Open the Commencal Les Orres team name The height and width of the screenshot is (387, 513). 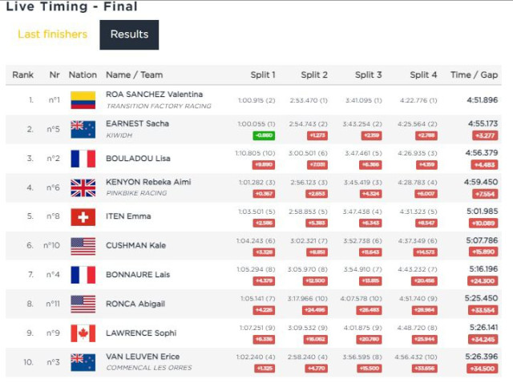pyautogui.click(x=149, y=368)
